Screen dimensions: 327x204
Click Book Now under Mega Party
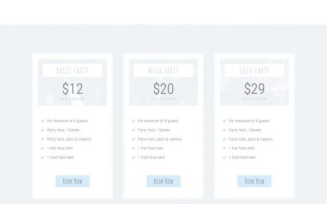[163, 181]
